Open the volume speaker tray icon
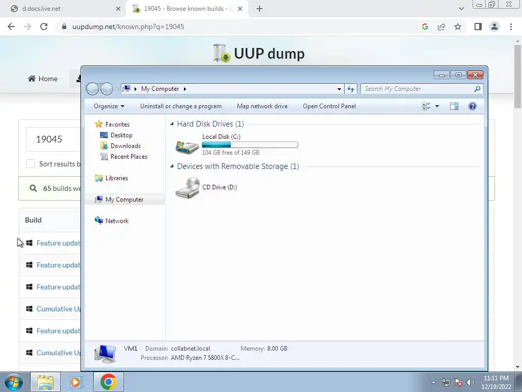 pos(471,382)
